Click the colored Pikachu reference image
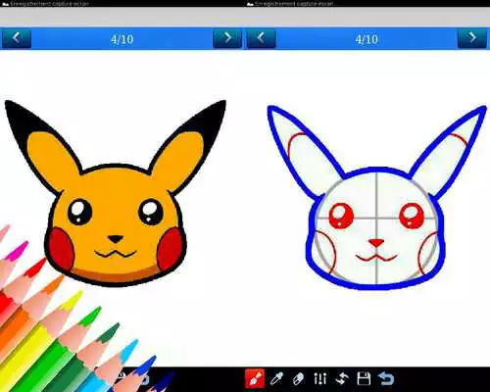Image resolution: width=490 pixels, height=392 pixels. click(116, 193)
